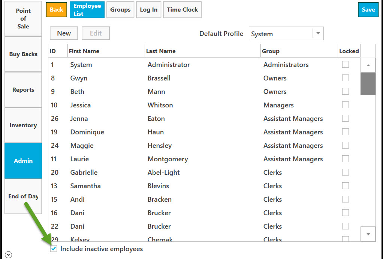Check Locked for Dani Brucker with ID 16
383x259 pixels.
tap(346, 213)
